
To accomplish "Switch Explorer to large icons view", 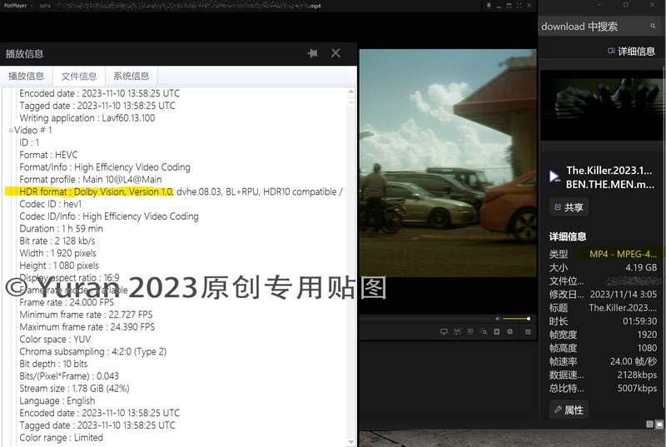I will (x=659, y=424).
